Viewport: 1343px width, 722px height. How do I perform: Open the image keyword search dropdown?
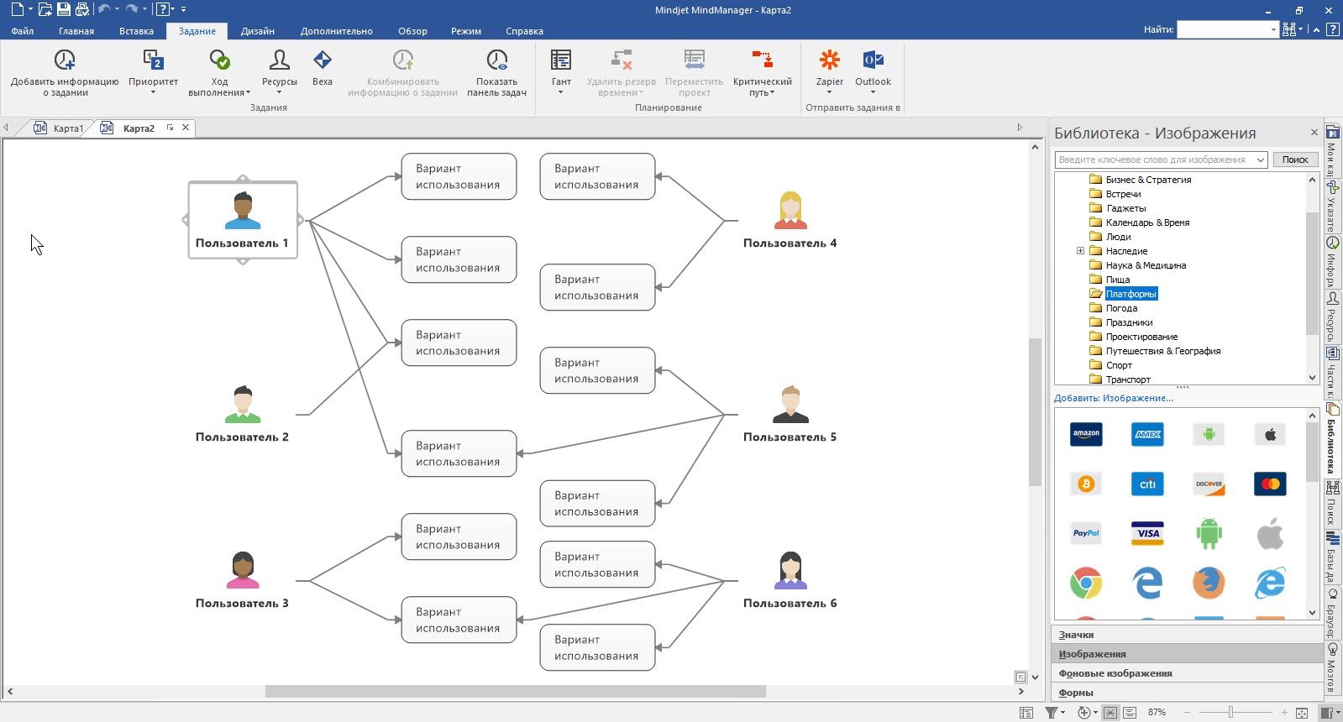1260,160
